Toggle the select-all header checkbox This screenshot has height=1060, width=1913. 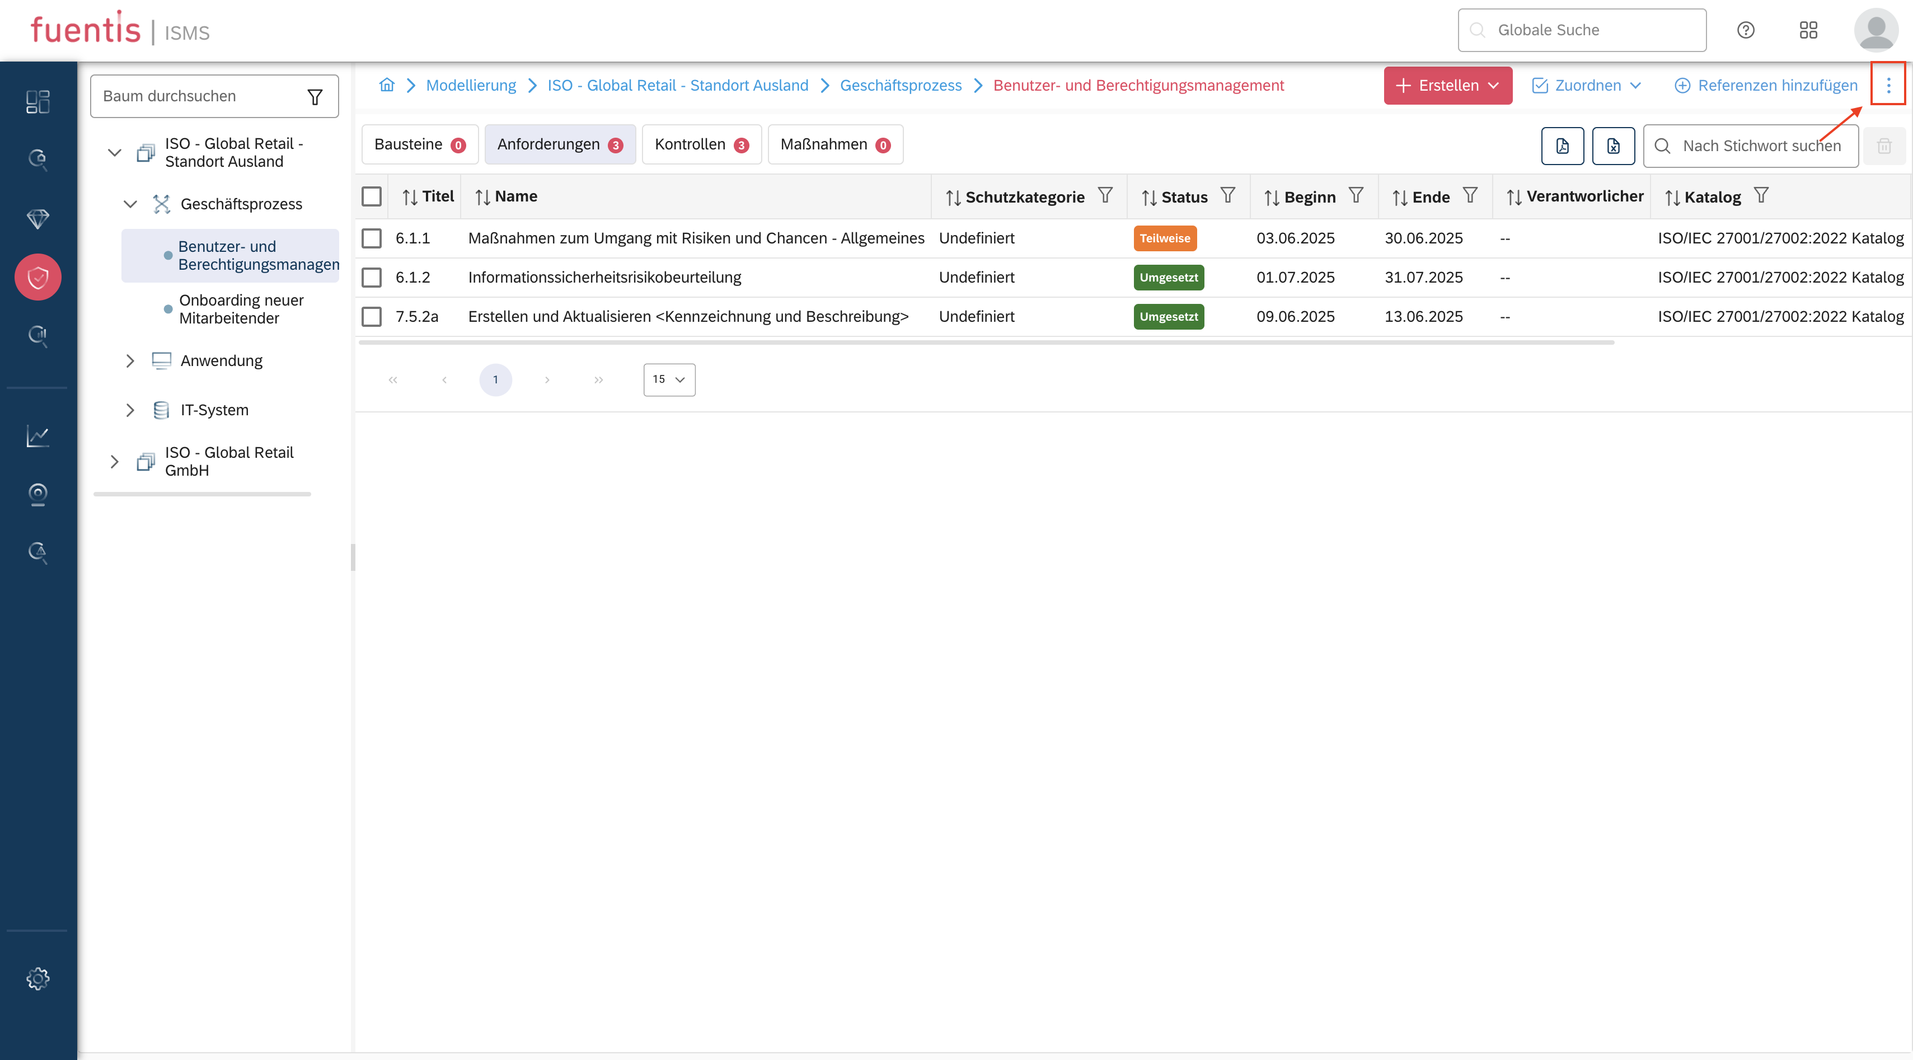click(x=371, y=196)
